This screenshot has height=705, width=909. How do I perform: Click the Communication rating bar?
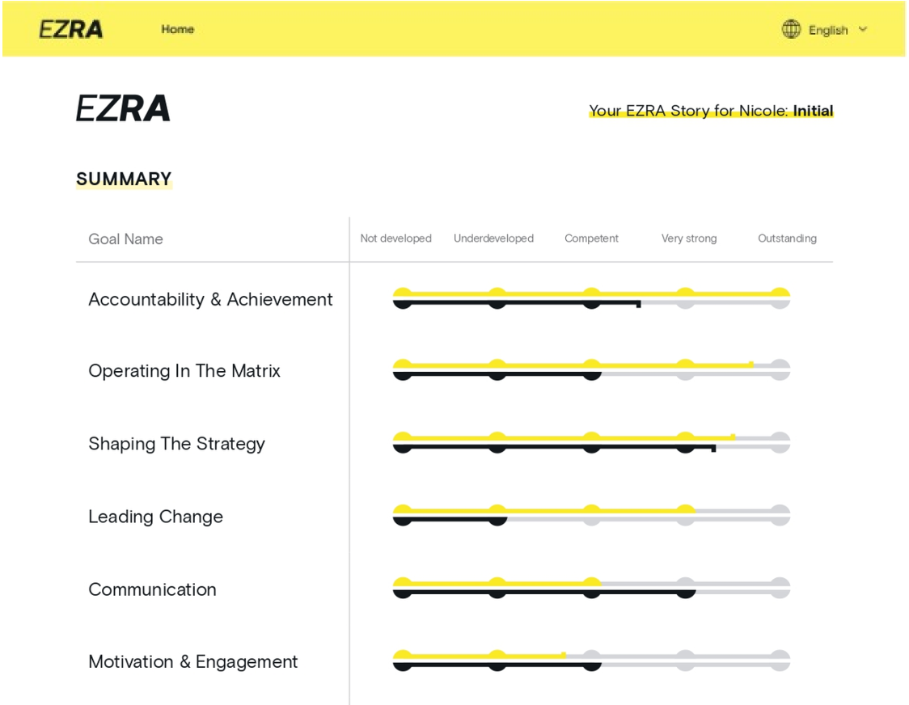591,588
